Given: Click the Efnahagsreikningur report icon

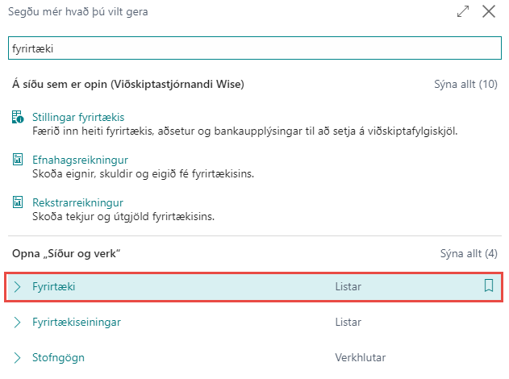Looking at the screenshot, I should click(x=18, y=160).
